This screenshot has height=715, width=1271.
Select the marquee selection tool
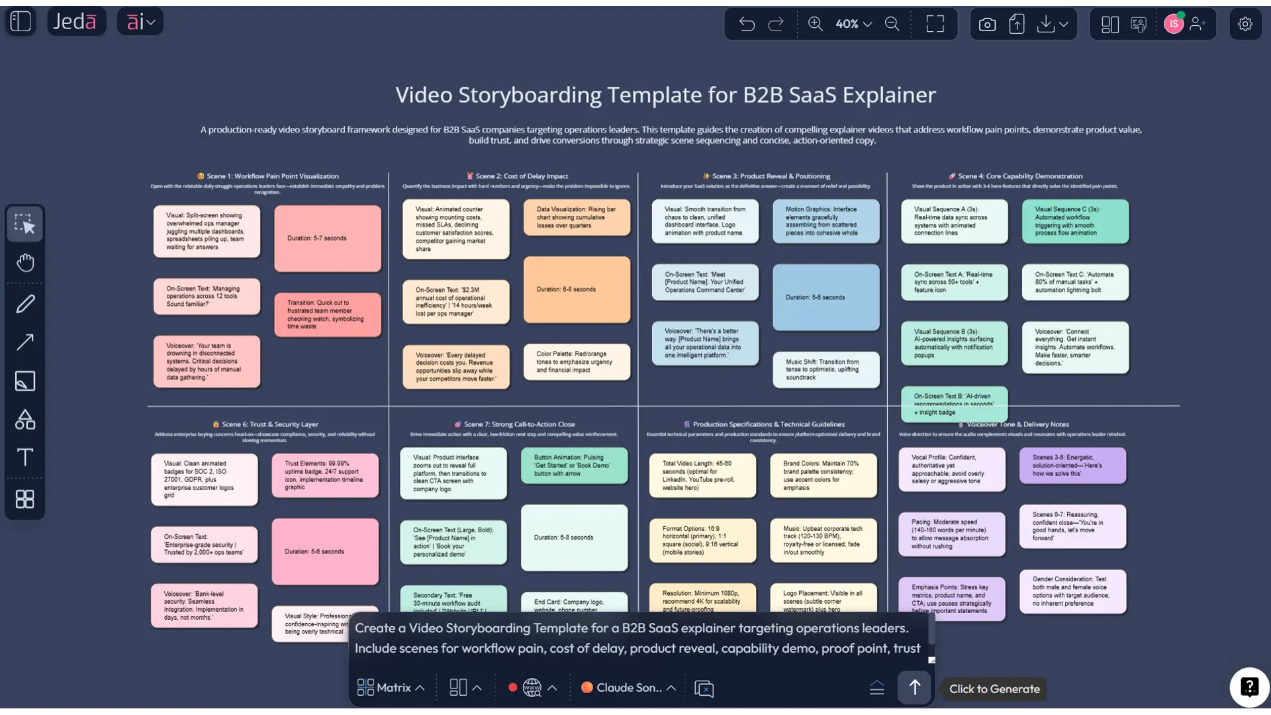(25, 224)
